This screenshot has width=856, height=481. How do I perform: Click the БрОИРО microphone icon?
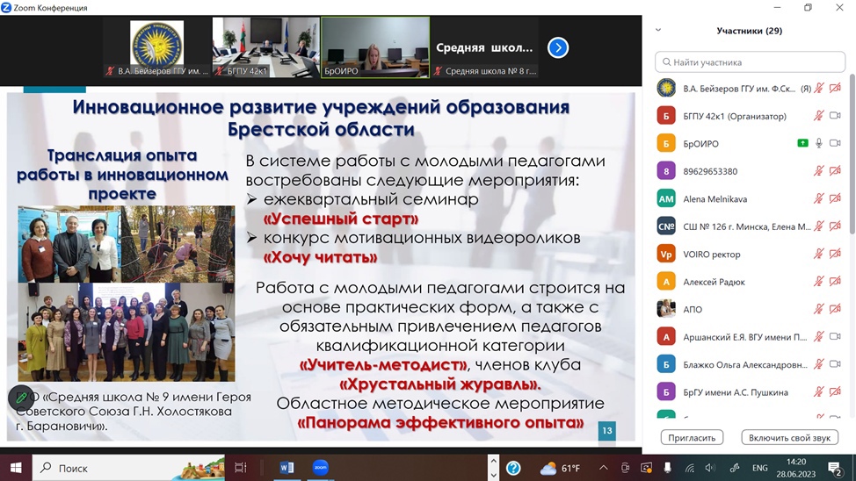coord(819,143)
